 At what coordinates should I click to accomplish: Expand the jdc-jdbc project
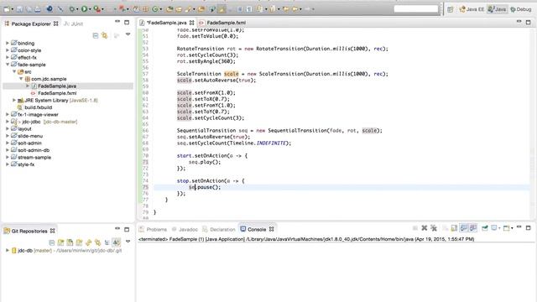click(8, 122)
